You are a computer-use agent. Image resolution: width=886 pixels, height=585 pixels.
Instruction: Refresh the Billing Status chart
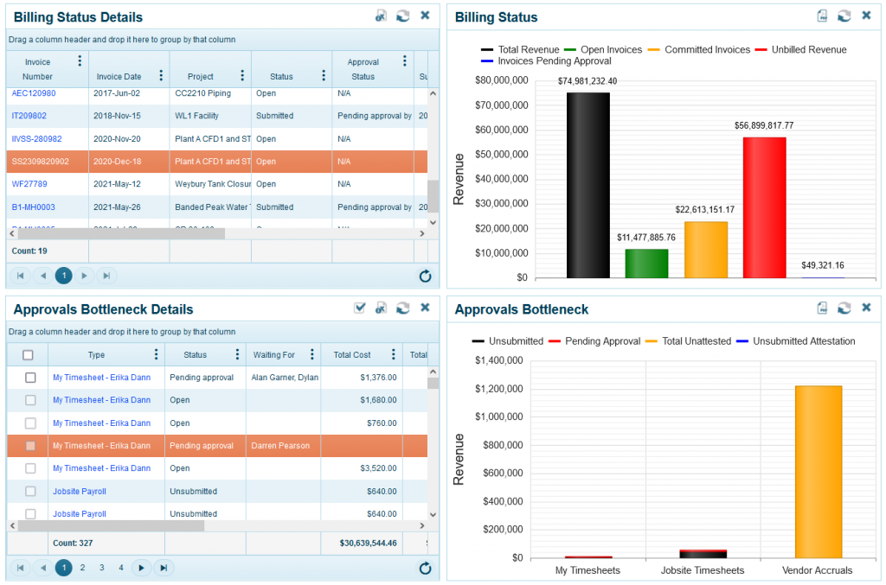(x=844, y=16)
